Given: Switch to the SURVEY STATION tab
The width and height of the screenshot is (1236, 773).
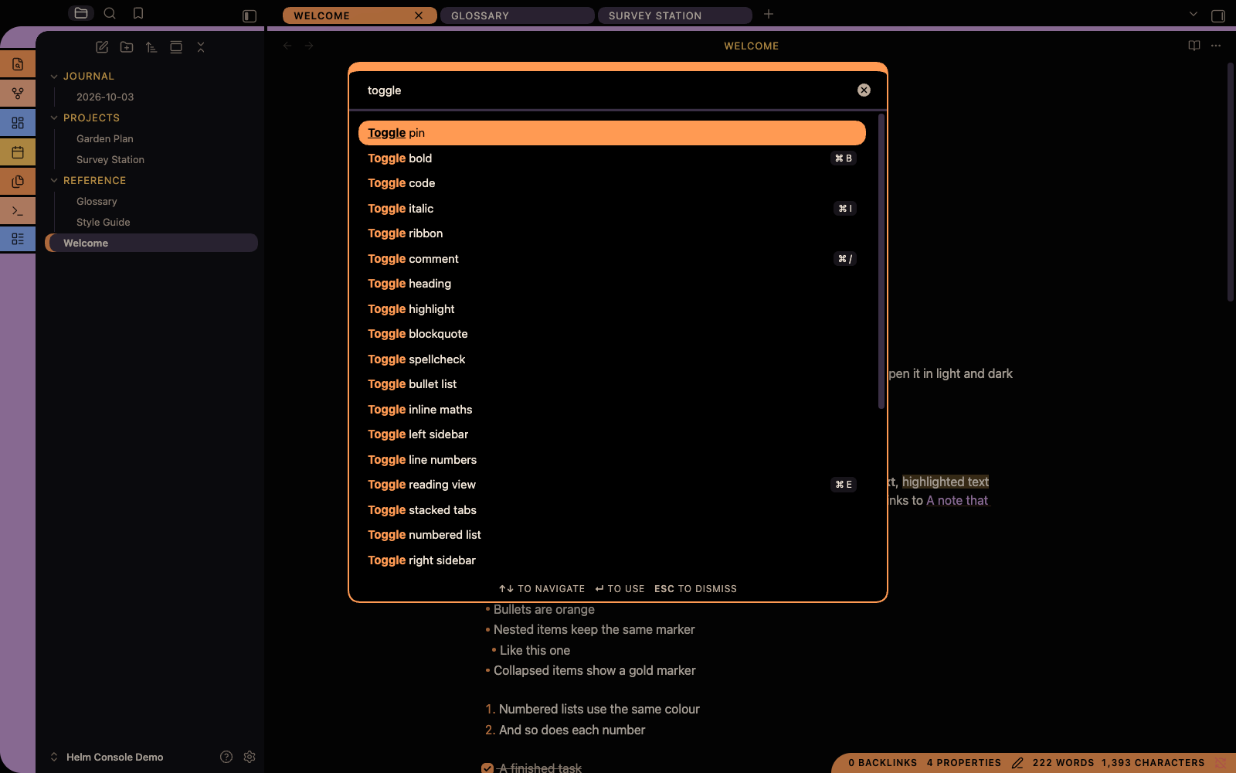Looking at the screenshot, I should point(675,15).
